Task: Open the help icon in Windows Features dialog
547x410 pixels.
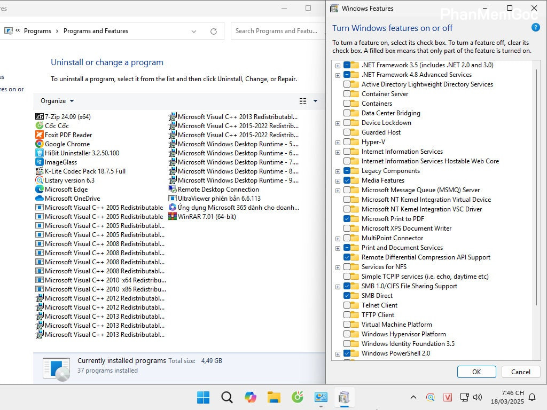Action: click(535, 27)
